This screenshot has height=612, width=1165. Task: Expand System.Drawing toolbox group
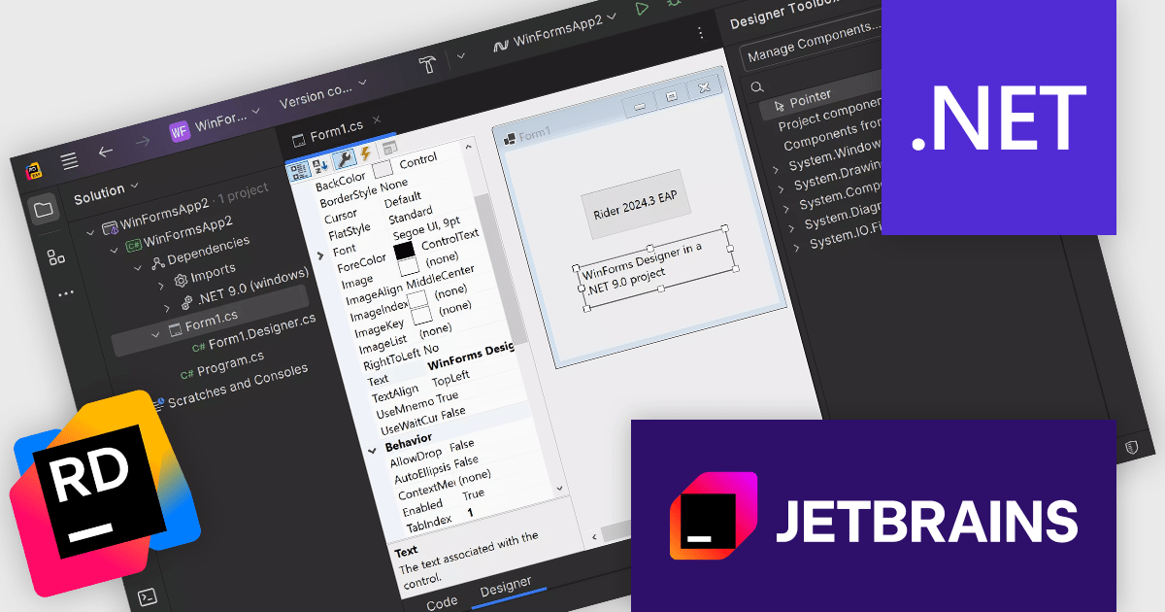781,190
